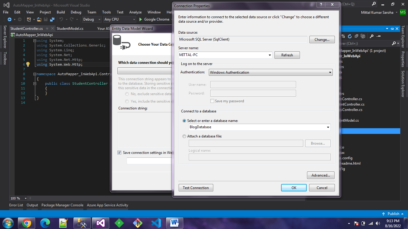Open the editor zoom 100 % dropdown
408x229 pixels.
(x=26, y=198)
